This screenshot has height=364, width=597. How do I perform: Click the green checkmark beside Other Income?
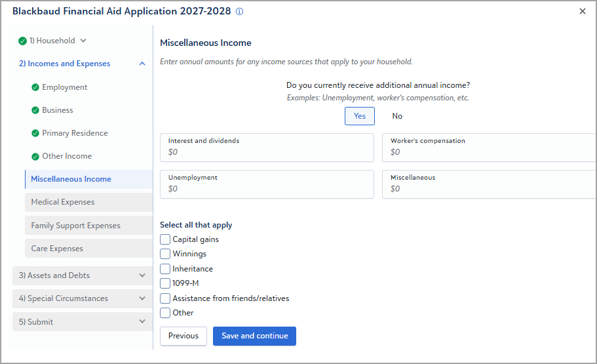pos(35,156)
